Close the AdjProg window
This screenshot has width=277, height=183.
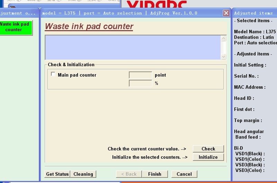226,13
